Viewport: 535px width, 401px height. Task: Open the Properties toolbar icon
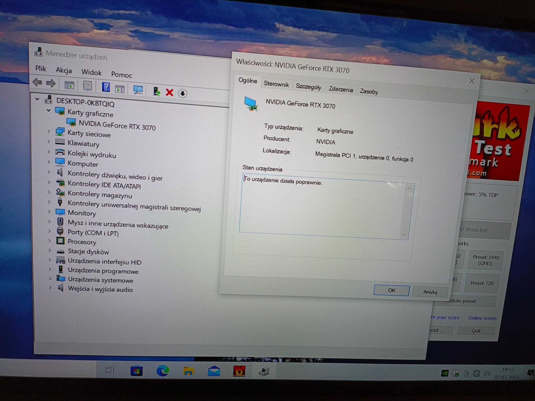(x=87, y=86)
